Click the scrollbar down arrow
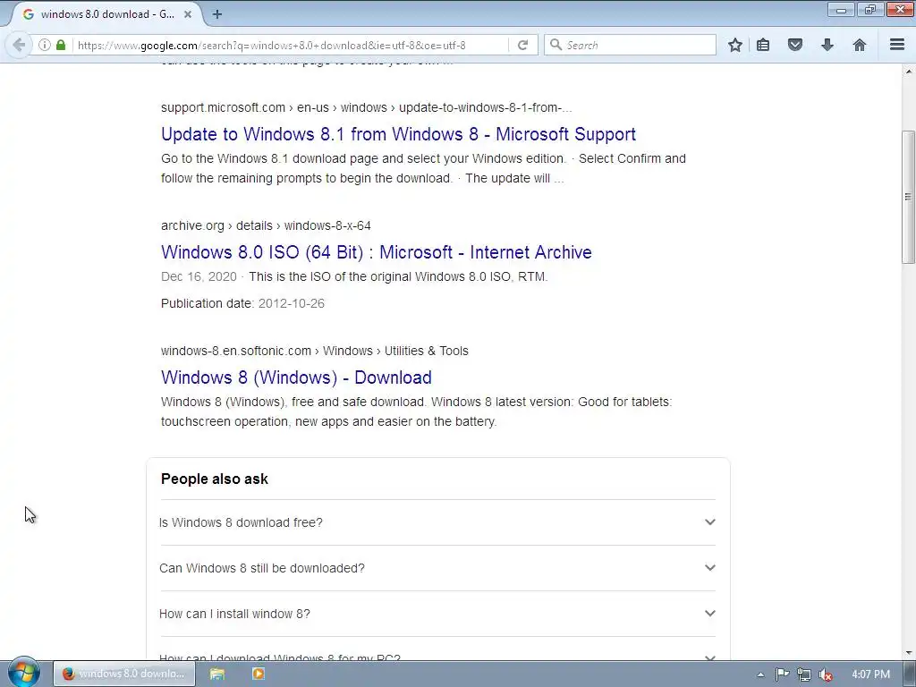This screenshot has width=916, height=687. pyautogui.click(x=908, y=652)
